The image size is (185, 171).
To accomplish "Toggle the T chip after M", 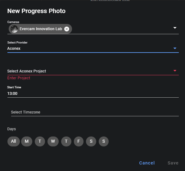I will pos(40,141).
